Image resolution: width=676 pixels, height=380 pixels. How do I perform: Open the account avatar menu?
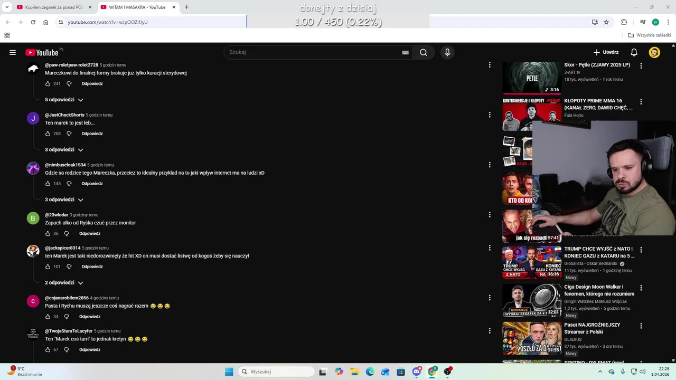point(654,52)
